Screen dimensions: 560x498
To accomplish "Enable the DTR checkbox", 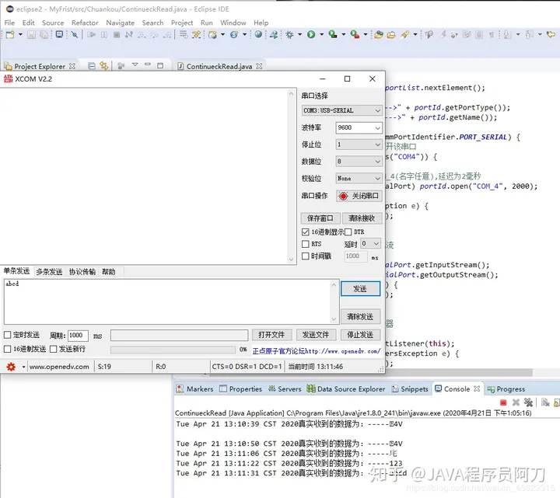I will 348,232.
